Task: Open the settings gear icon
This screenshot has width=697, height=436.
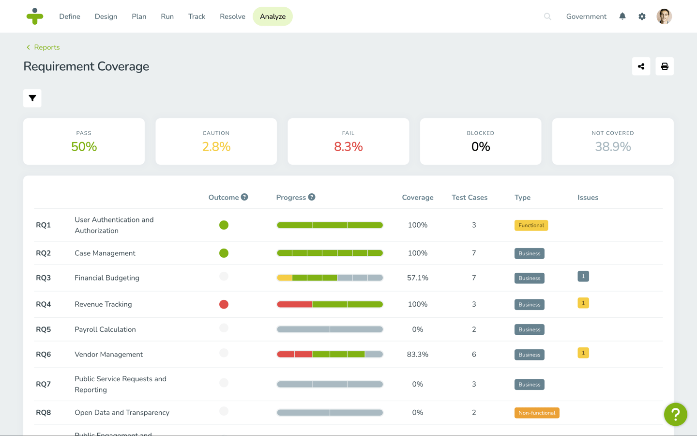Action: [x=642, y=16]
